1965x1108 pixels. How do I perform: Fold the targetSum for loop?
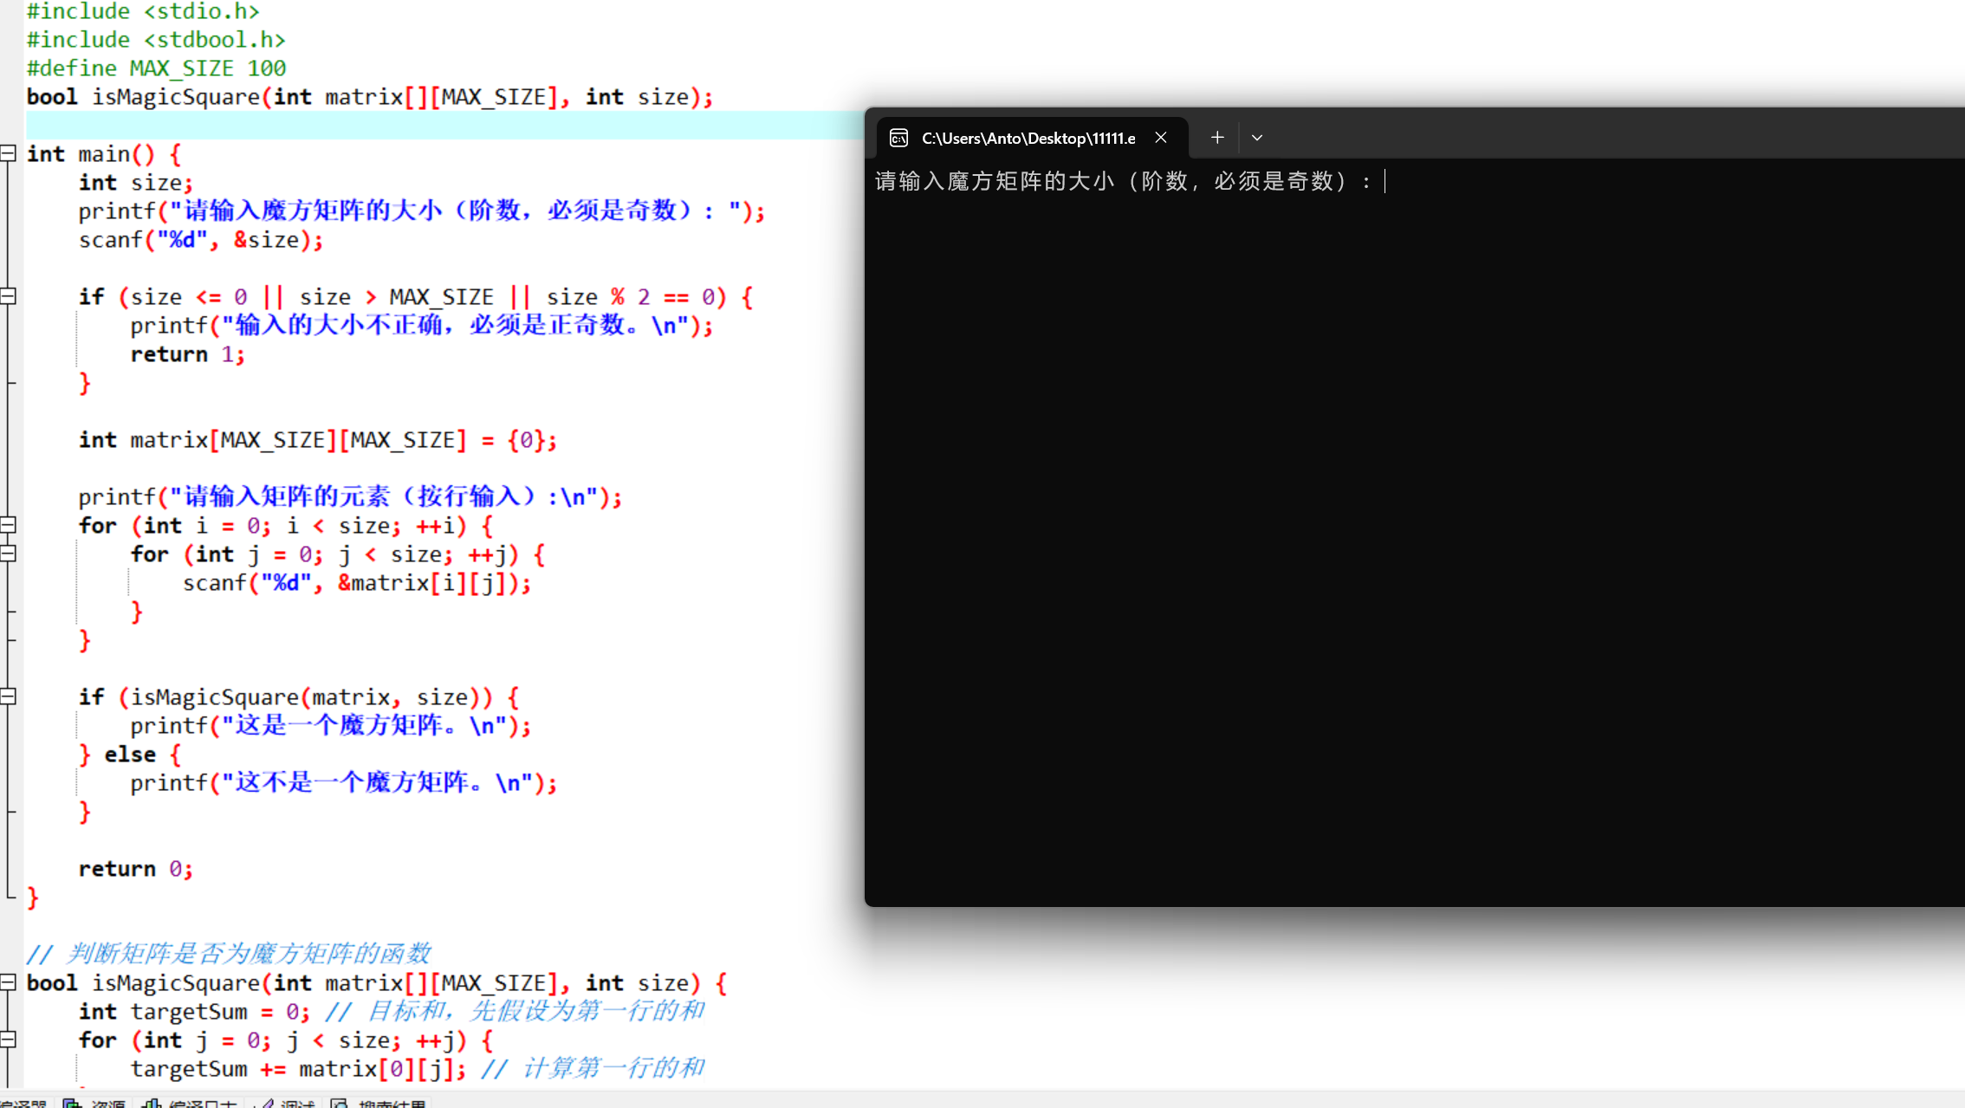point(9,1040)
